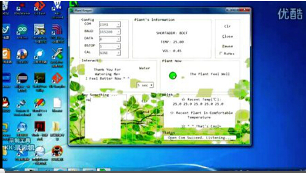Enable the RxHex checkbox

221,53
